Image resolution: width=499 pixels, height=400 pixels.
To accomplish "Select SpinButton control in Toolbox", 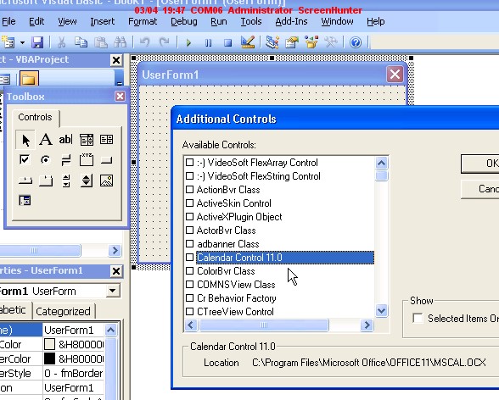I will [x=87, y=181].
